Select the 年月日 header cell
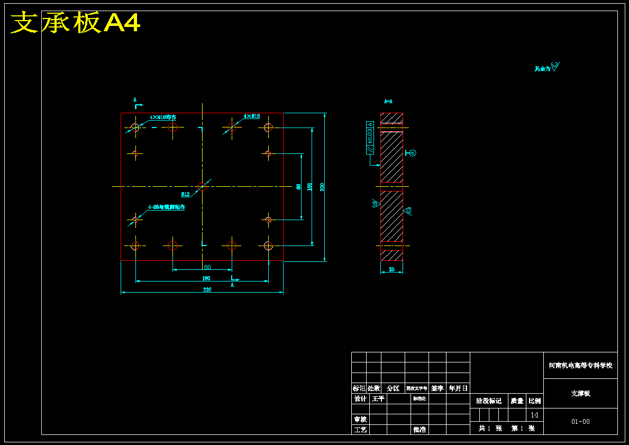The width and height of the screenshot is (629, 445). click(x=458, y=388)
